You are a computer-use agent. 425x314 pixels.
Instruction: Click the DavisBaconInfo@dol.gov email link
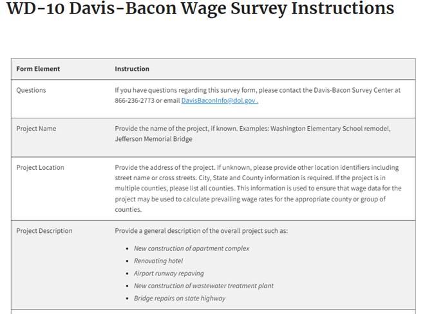pos(219,101)
